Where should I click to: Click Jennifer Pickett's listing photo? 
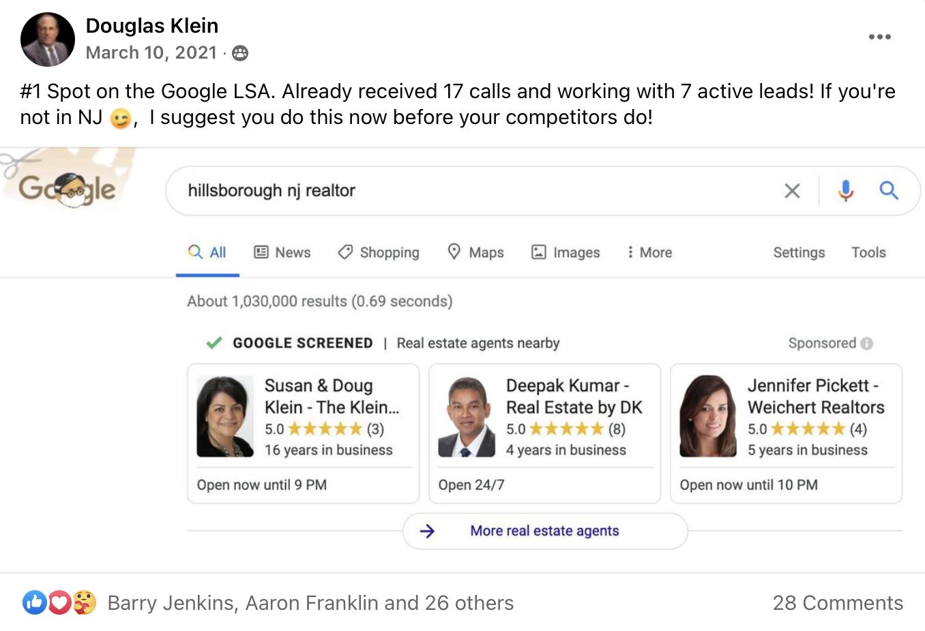[708, 416]
